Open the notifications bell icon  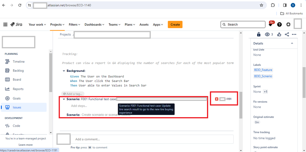pyautogui.click(x=270, y=25)
